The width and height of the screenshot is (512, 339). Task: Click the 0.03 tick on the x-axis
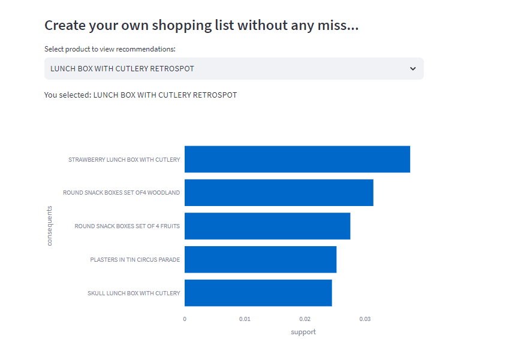pos(365,319)
